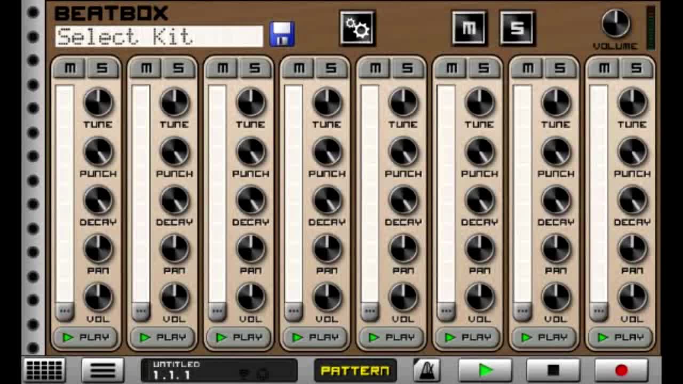Viewport: 683px width, 384px height.
Task: Click the Decay knob on channel five
Action: (x=404, y=200)
